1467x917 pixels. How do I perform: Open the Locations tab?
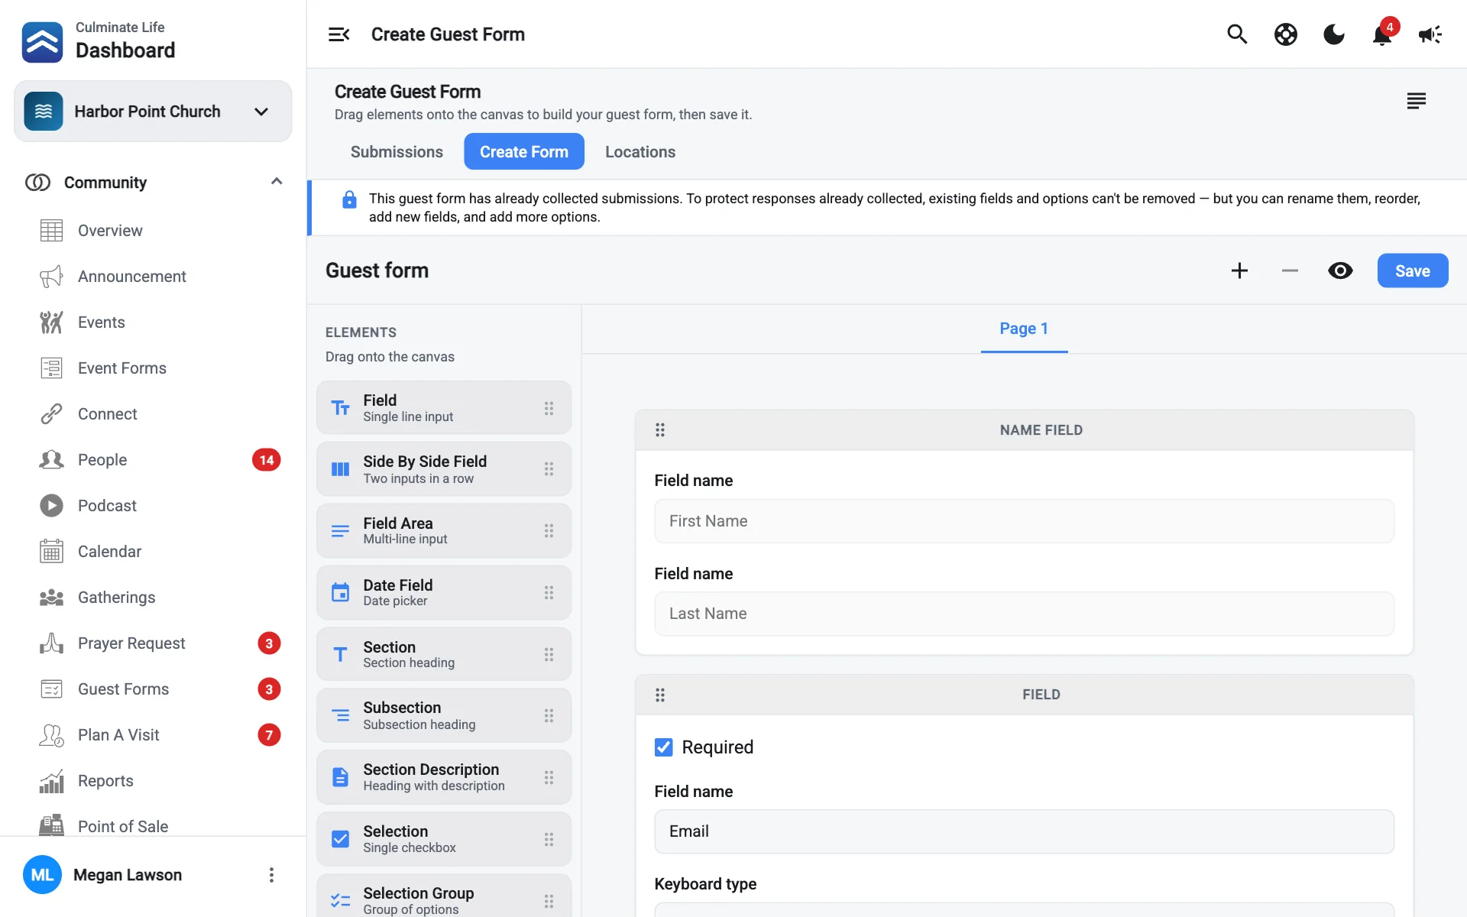click(640, 151)
